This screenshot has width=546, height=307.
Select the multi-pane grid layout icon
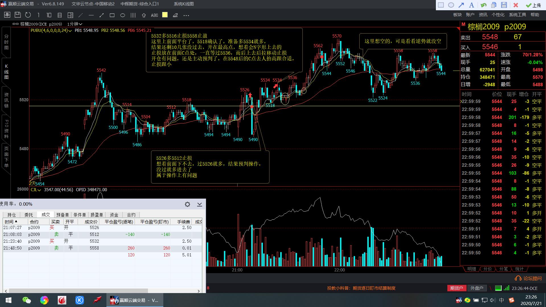[x=70, y=15]
